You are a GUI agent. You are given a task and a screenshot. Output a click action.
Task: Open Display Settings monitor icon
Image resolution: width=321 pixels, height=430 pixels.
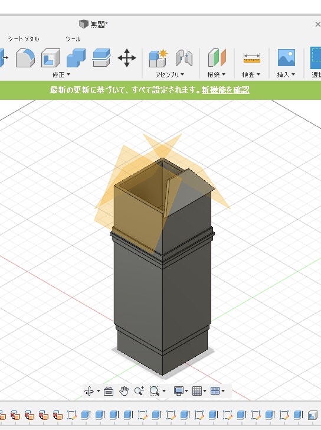point(179,391)
